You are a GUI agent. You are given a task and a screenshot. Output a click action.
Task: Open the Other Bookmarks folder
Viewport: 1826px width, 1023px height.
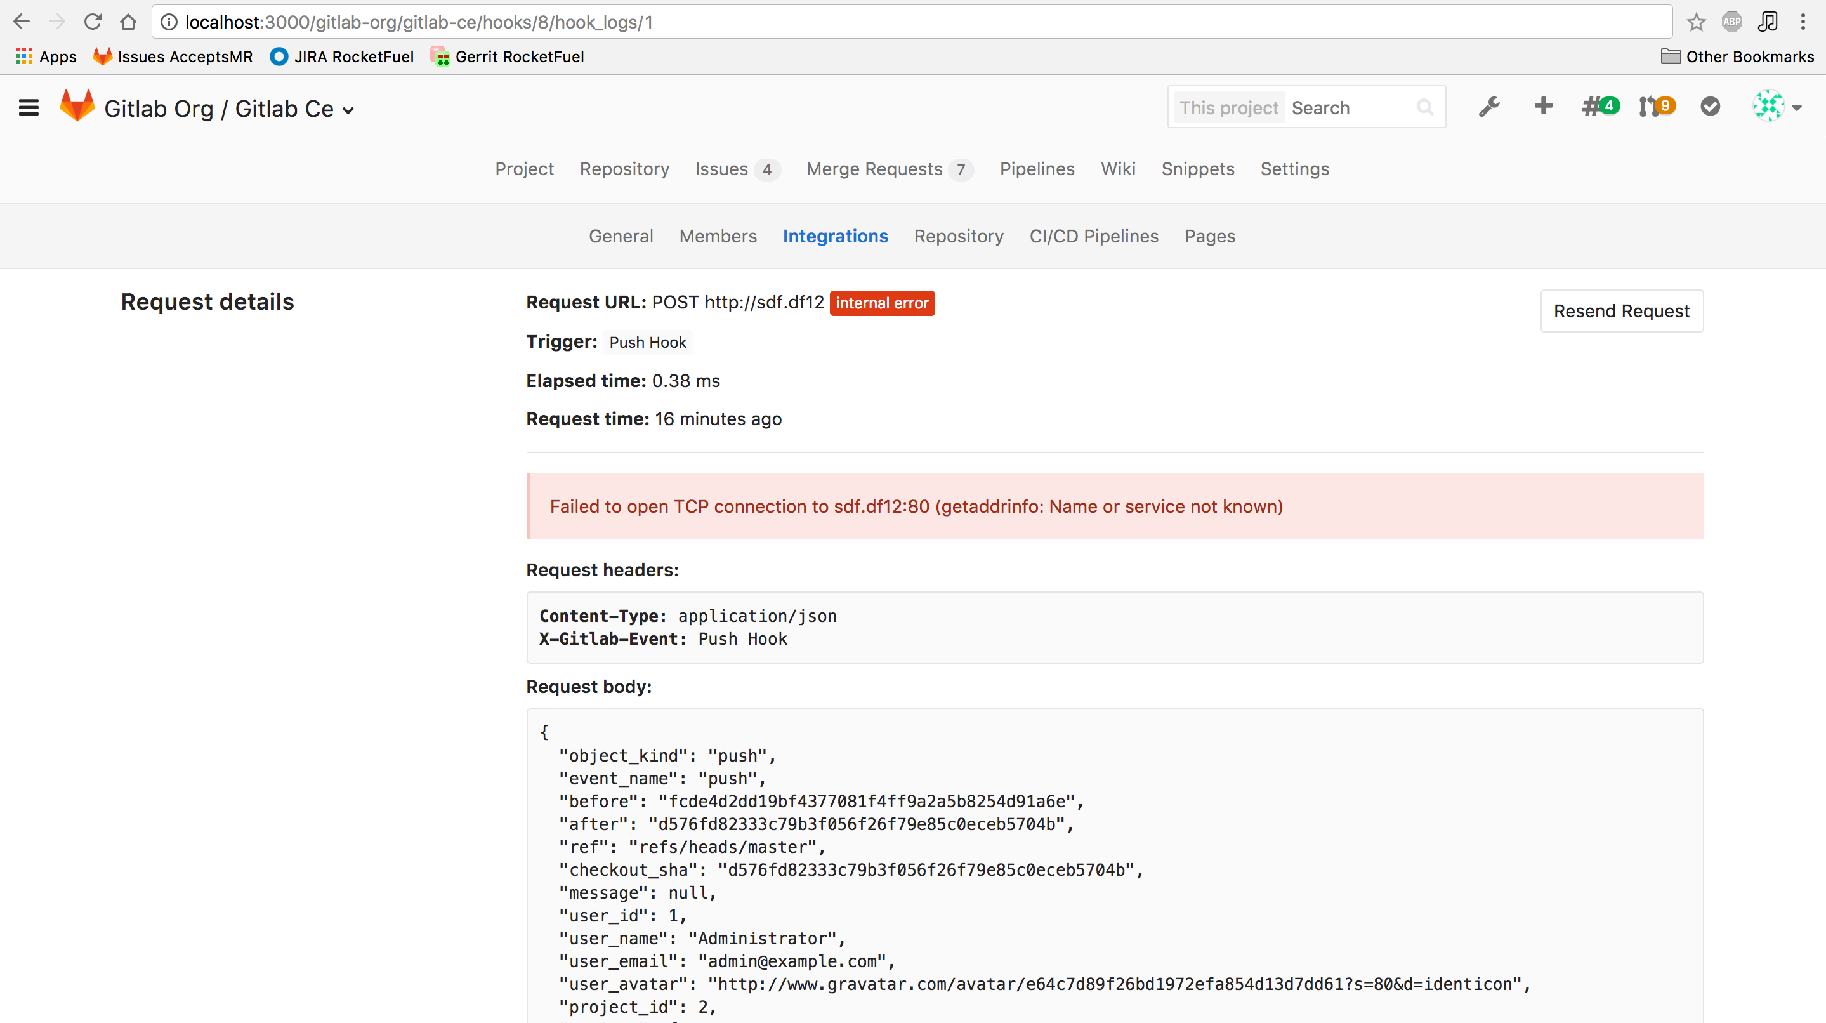click(1737, 56)
